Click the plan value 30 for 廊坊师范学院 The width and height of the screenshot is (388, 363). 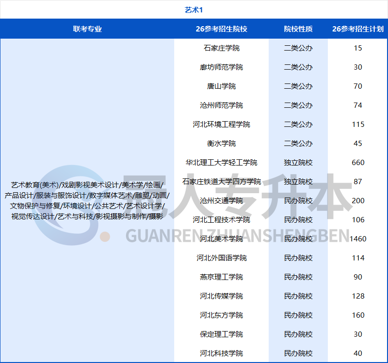coord(358,67)
